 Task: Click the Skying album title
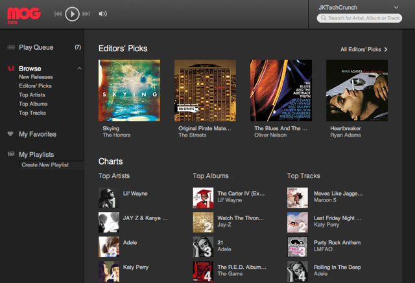(111, 128)
